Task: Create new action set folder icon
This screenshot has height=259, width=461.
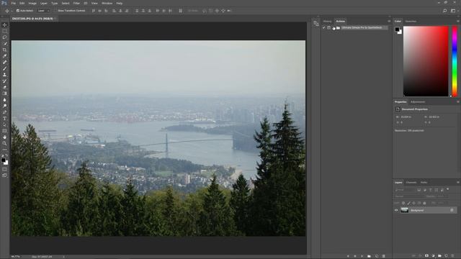Action: click(x=369, y=256)
